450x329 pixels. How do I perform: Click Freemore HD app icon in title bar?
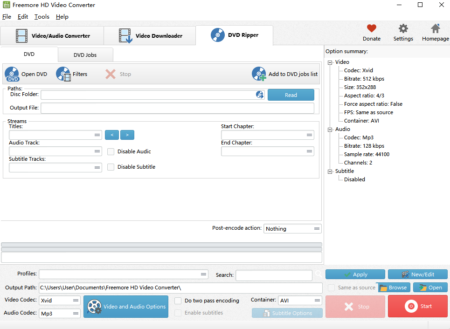(7, 5)
